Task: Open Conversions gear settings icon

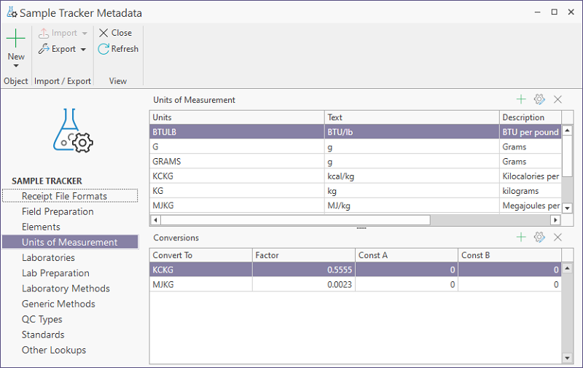Action: point(539,238)
